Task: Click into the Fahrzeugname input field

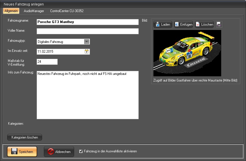Action: [88, 22]
